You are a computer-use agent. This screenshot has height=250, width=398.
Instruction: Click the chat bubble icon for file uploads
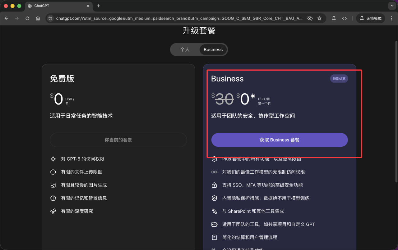click(x=53, y=172)
